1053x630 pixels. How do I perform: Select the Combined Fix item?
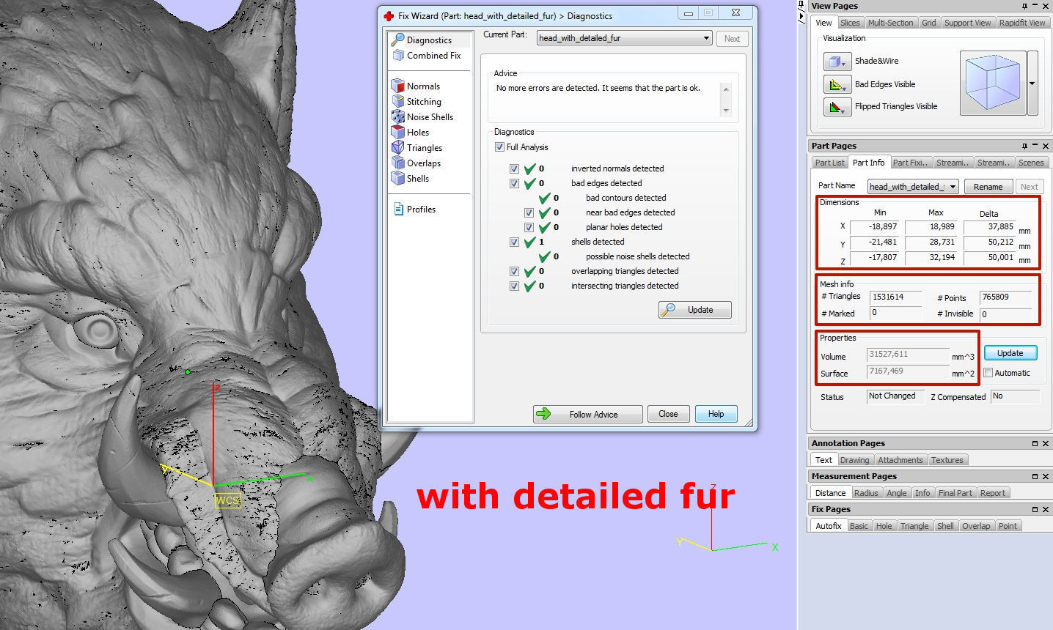coord(426,56)
